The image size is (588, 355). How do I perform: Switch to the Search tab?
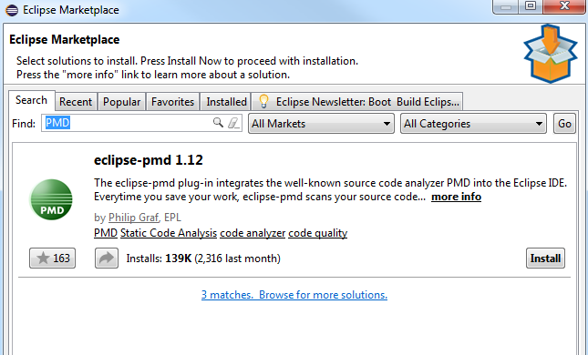click(x=32, y=100)
